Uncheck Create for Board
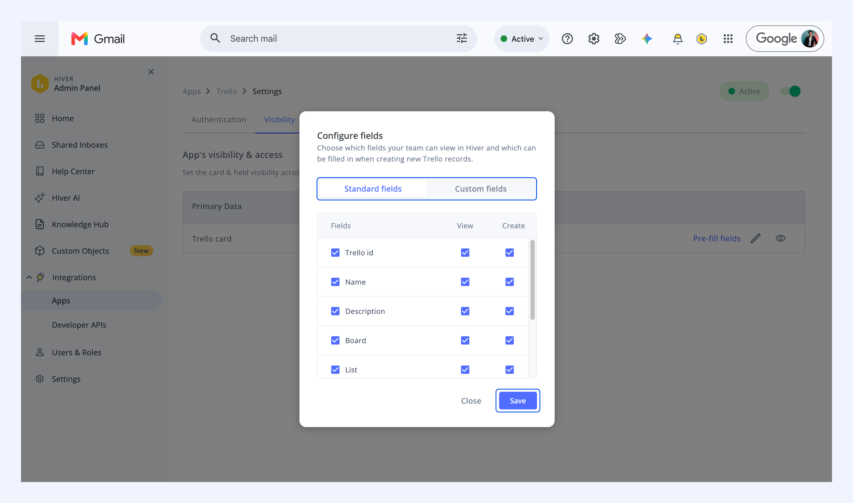 pos(509,340)
